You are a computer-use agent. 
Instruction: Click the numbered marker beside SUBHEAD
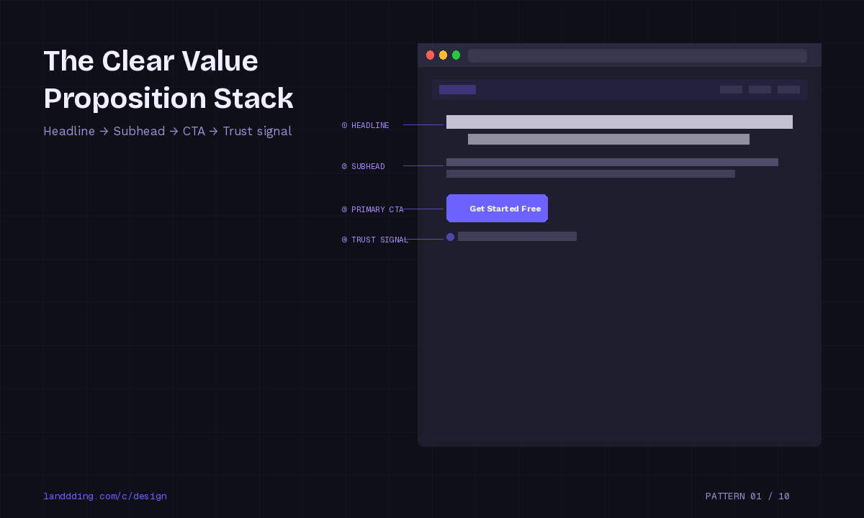coord(343,166)
